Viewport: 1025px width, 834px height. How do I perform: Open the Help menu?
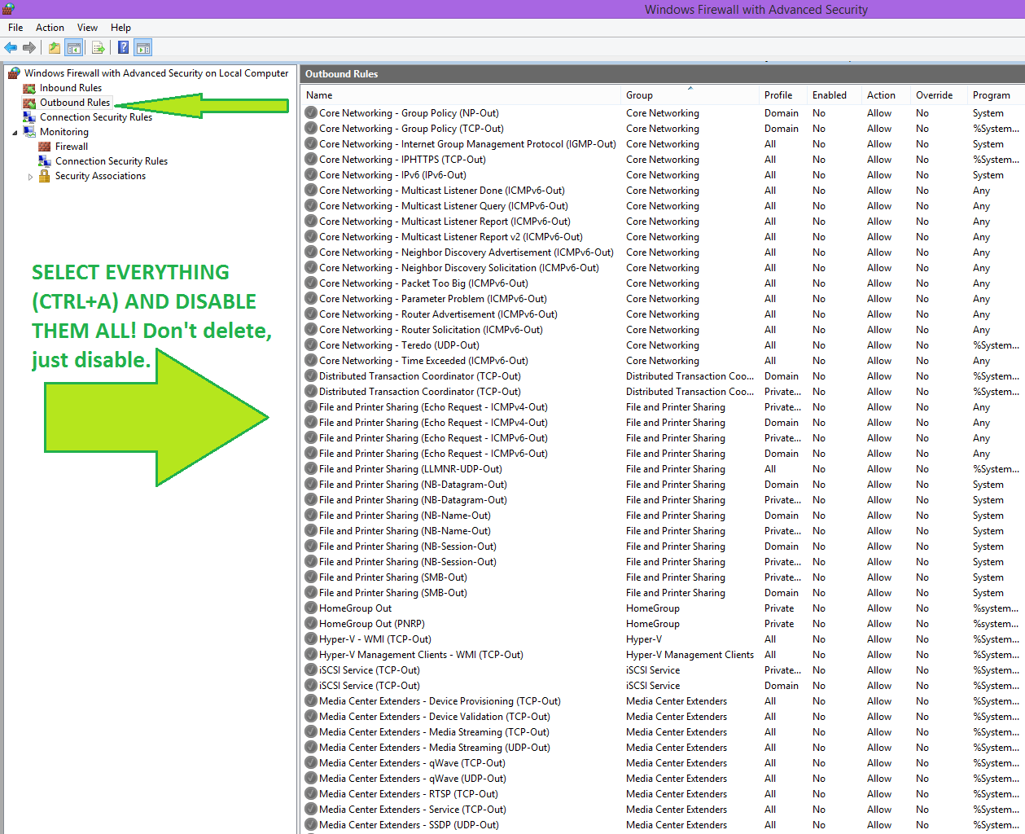120,28
